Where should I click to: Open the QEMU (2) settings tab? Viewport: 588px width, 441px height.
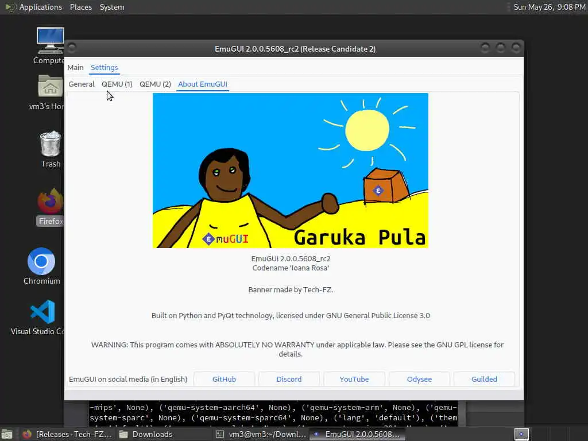(155, 84)
